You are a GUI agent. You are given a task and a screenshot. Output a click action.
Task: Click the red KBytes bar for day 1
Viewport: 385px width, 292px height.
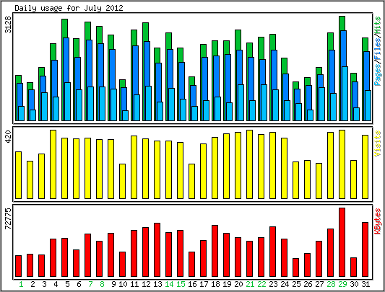click(x=18, y=266)
